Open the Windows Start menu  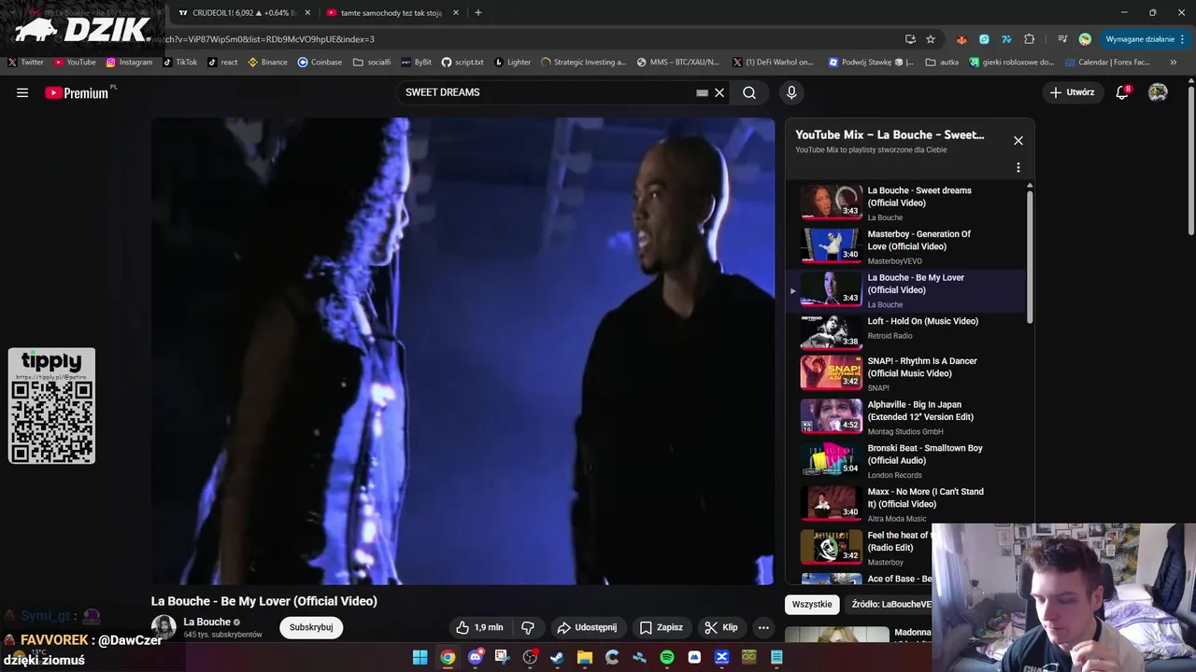pos(420,658)
